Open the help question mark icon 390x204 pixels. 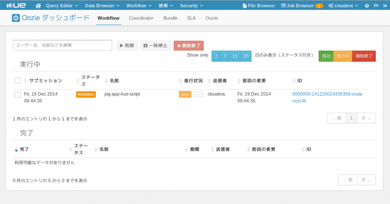coord(367,5)
